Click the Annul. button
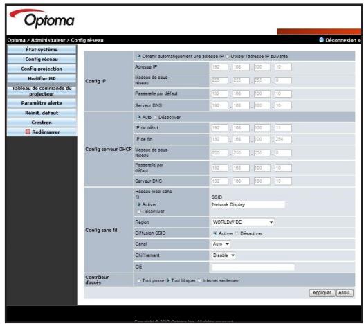 click(345, 293)
